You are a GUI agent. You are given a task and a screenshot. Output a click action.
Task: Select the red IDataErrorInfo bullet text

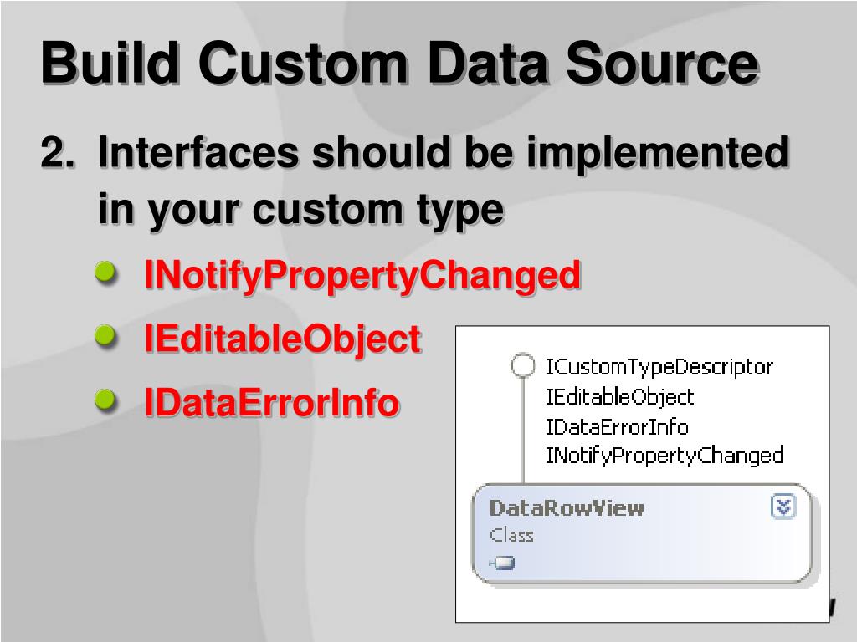[x=271, y=403]
